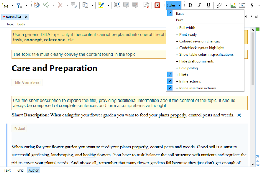
Task: Disable the Inline actions style
Action: point(190,81)
